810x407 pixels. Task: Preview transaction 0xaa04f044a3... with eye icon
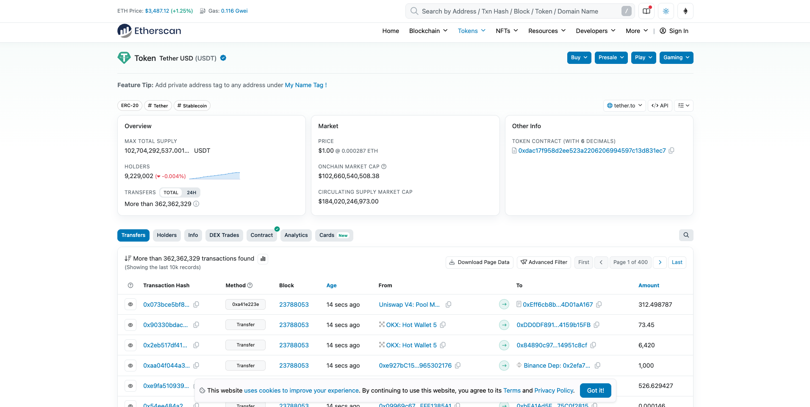(x=130, y=366)
